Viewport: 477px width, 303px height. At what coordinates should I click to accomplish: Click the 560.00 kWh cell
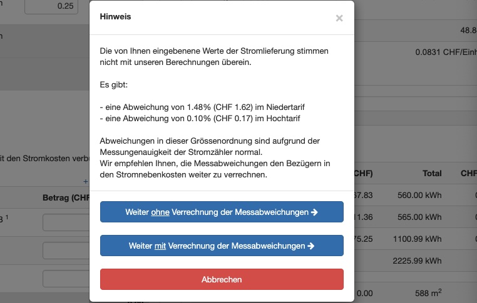[x=419, y=195]
